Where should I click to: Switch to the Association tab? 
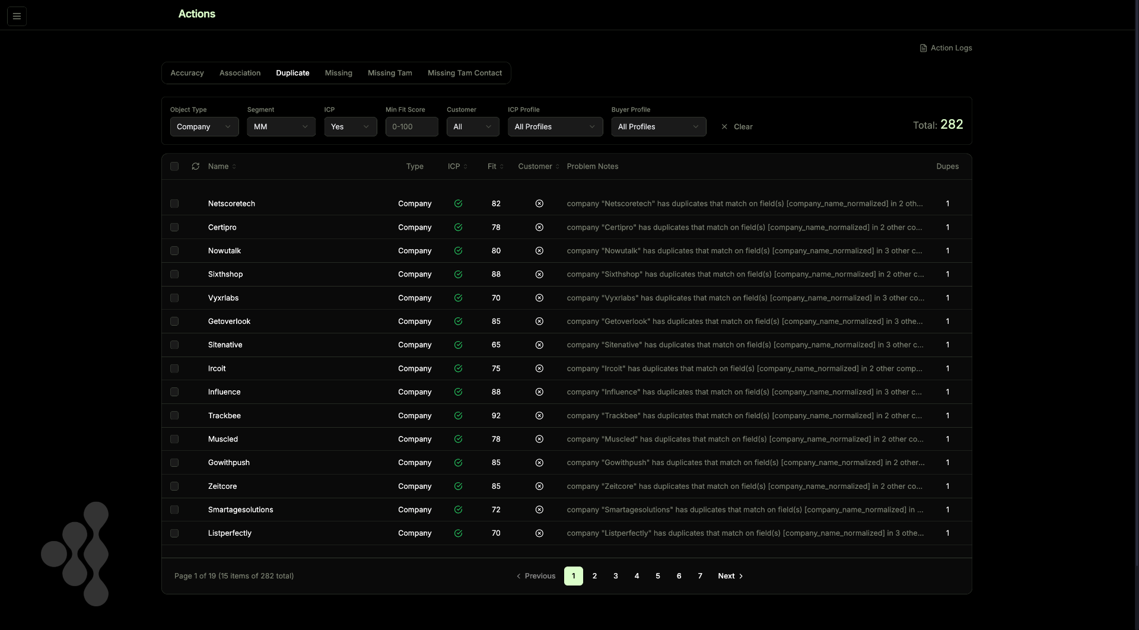[x=240, y=73]
